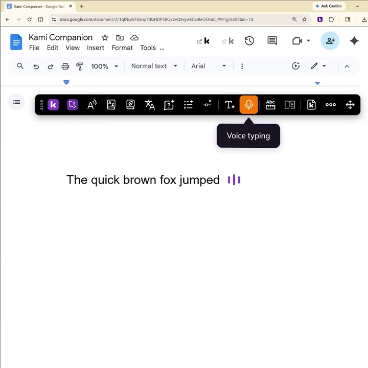Start a Meet call camera icon

click(x=297, y=41)
